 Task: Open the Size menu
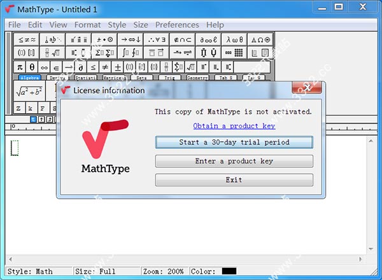[141, 25]
